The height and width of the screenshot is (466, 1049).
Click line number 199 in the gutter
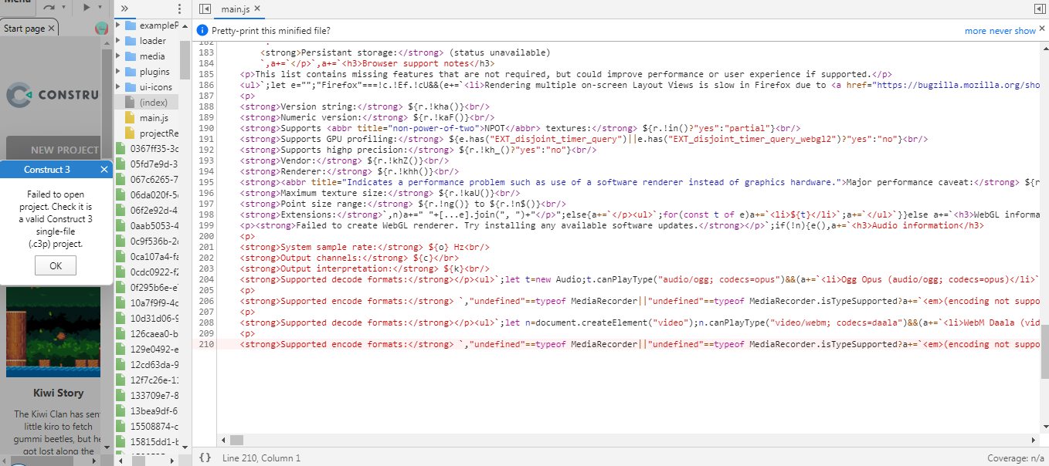click(x=206, y=225)
